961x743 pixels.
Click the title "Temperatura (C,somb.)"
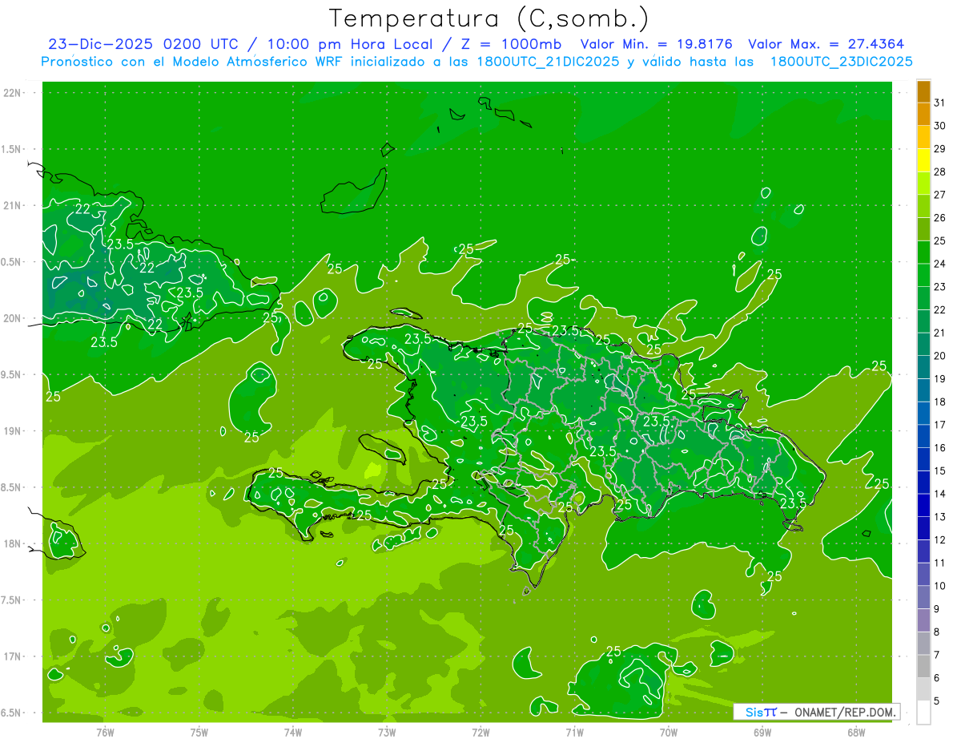point(489,18)
